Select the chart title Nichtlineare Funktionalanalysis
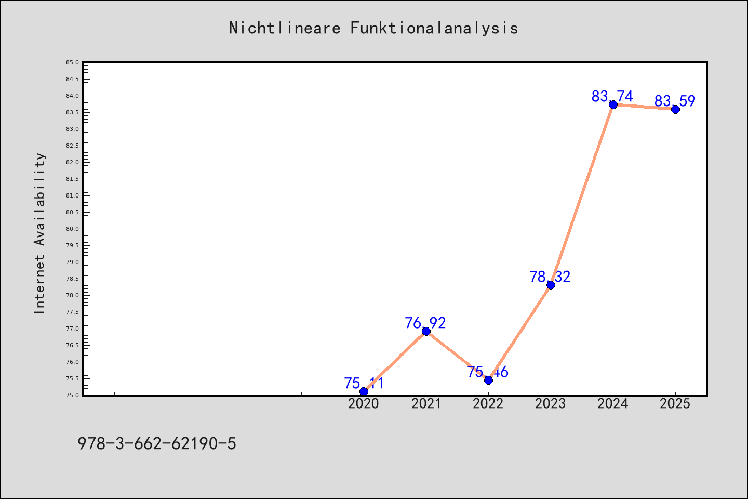 [373, 28]
